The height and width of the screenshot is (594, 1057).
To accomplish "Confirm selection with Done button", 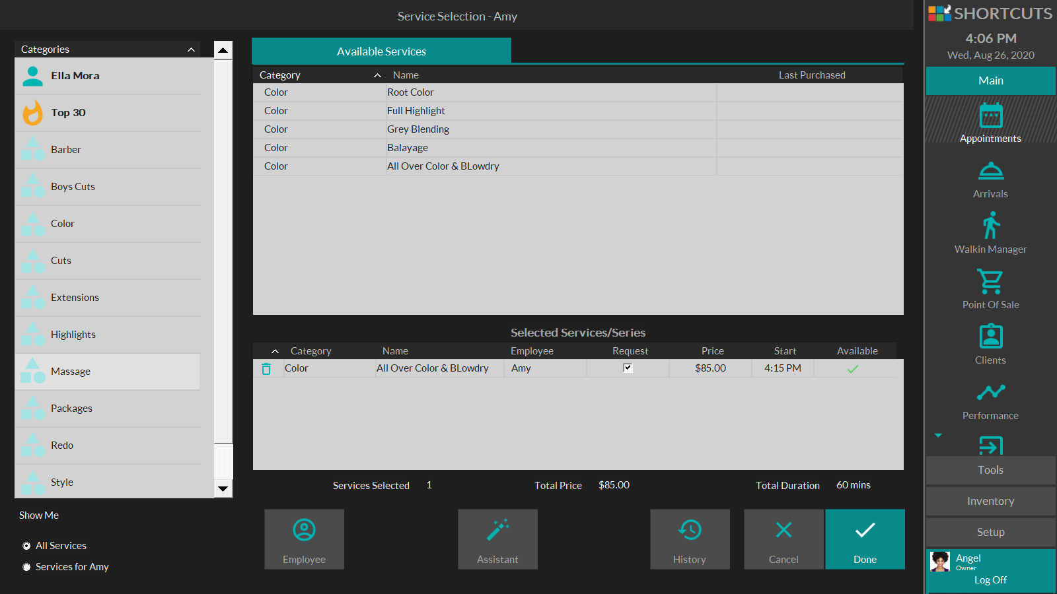I will 865,539.
